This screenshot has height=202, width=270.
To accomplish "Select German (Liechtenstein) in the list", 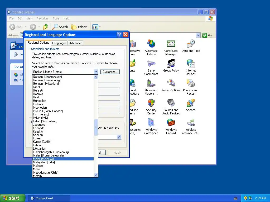I will tap(63, 77).
